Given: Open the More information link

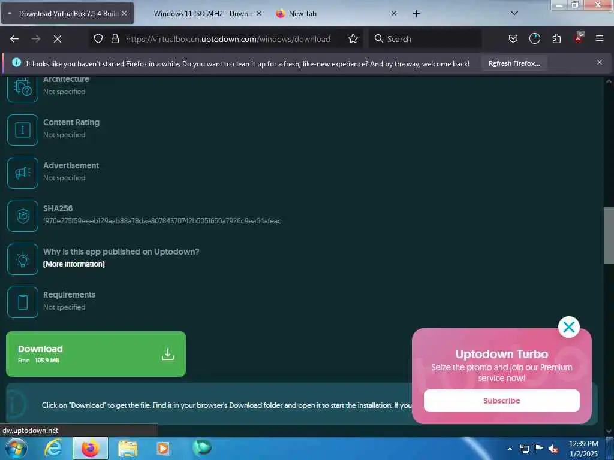Looking at the screenshot, I should (74, 264).
